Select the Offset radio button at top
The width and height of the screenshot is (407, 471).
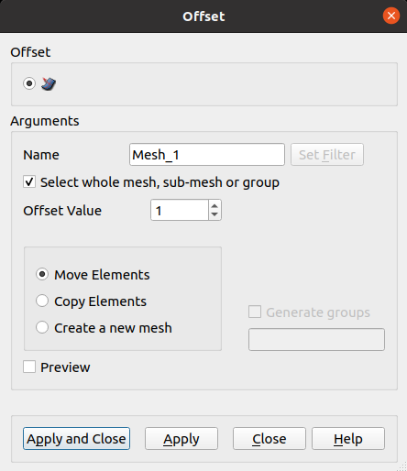click(29, 83)
